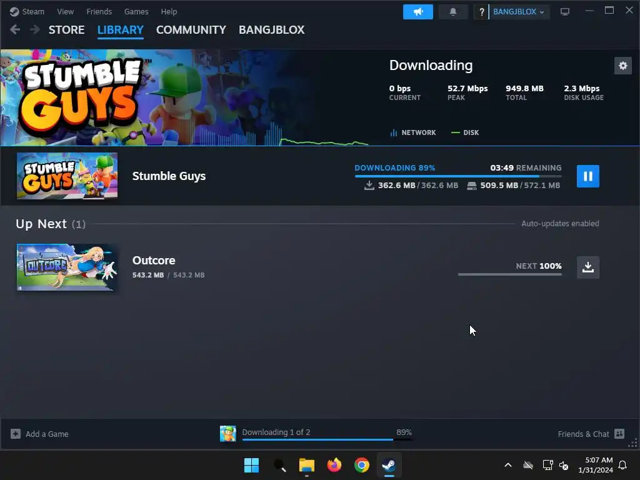This screenshot has height=480, width=640.
Task: Open the Help menu
Action: [169, 12]
